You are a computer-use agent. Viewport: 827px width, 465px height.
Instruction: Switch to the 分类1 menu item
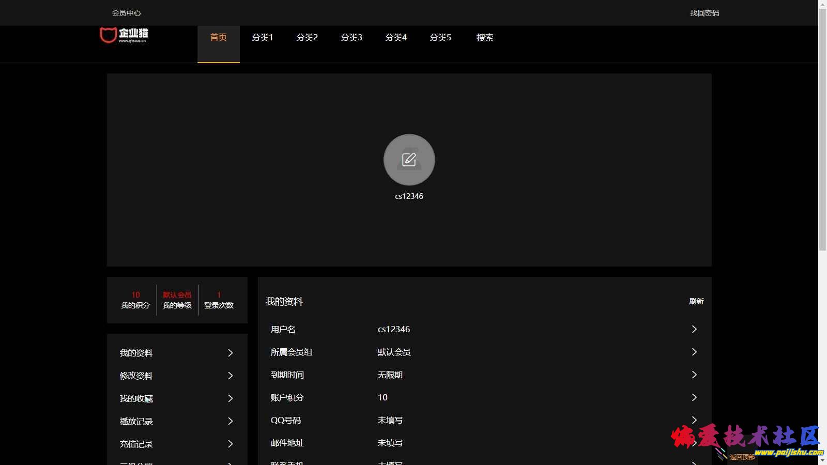pyautogui.click(x=263, y=38)
